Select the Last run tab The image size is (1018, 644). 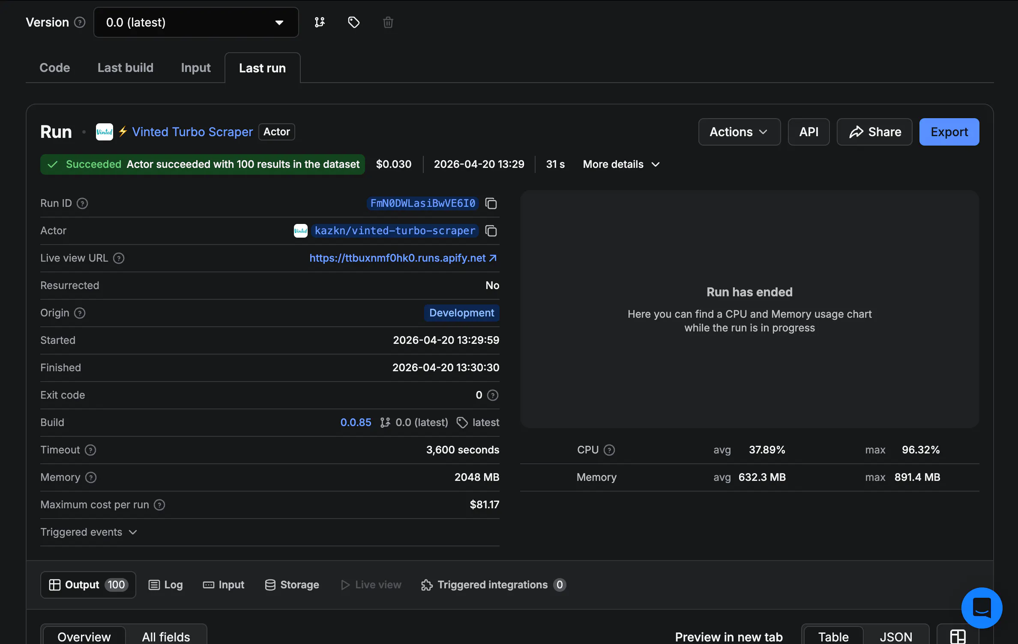click(263, 68)
